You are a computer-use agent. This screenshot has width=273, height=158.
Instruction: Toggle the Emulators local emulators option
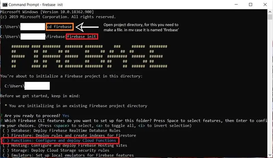(x=68, y=155)
